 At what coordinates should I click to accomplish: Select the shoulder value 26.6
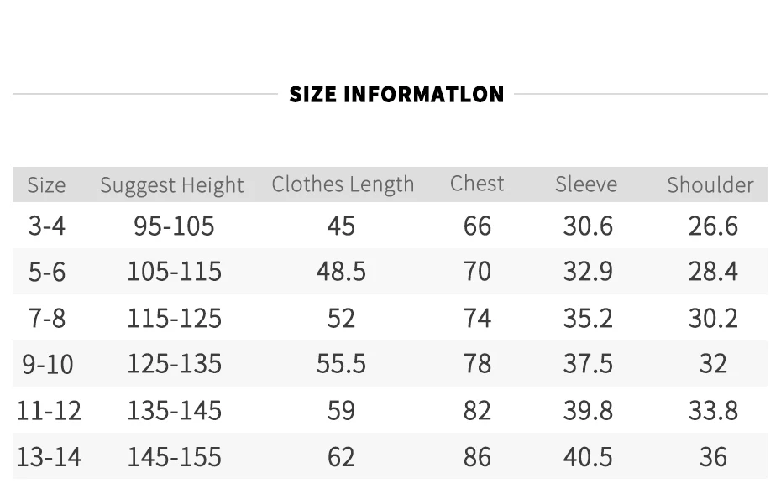[x=713, y=226]
